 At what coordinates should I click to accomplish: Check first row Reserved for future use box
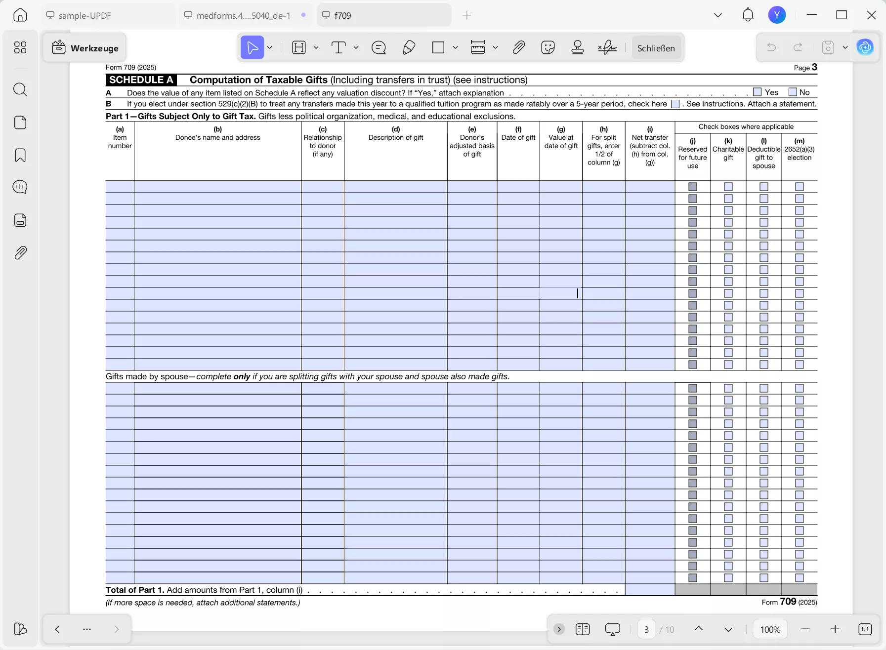(693, 187)
